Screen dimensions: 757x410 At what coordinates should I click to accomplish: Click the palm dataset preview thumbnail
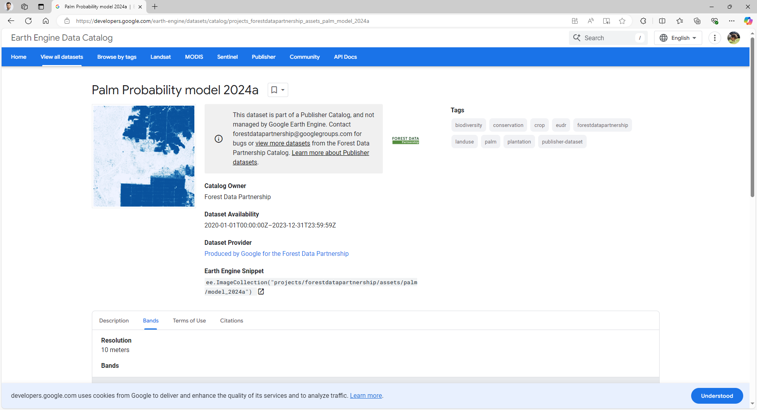pyautogui.click(x=144, y=156)
